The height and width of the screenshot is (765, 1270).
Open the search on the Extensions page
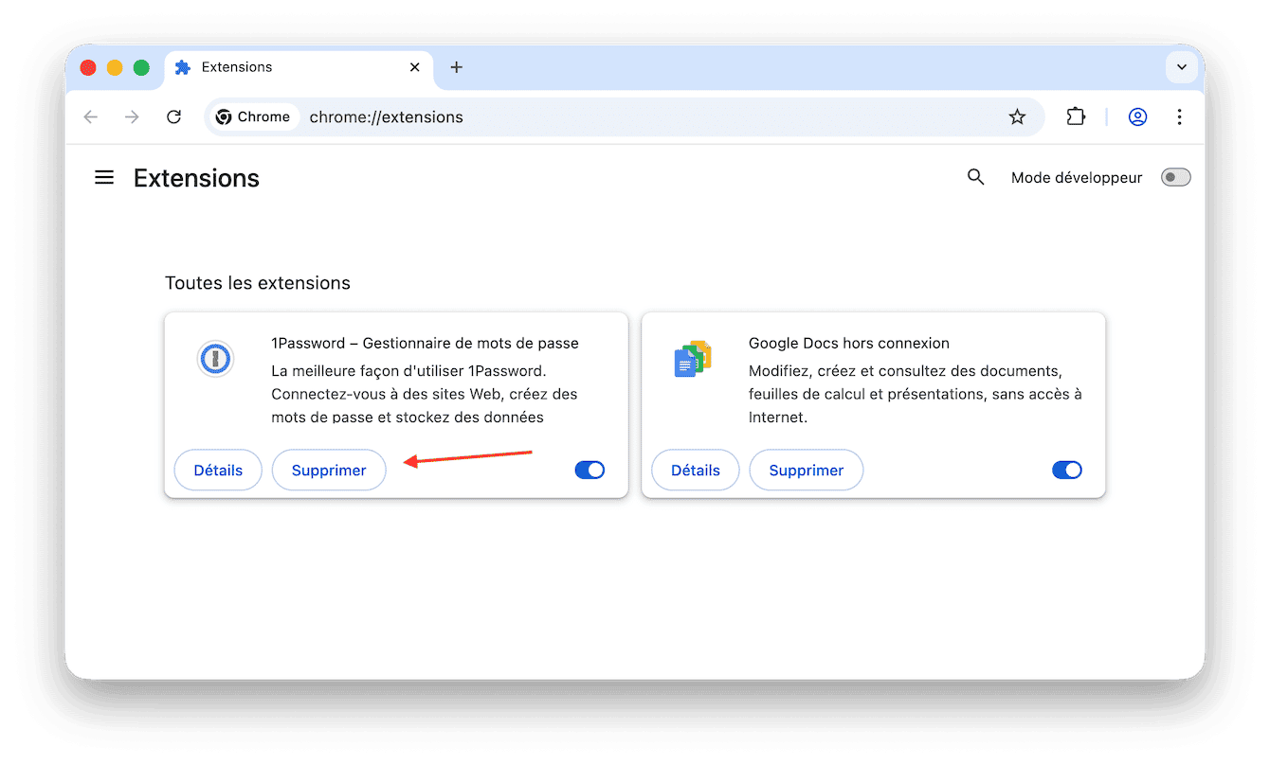975,177
